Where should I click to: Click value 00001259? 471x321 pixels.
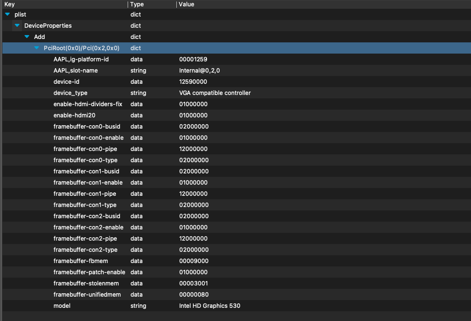[x=193, y=59]
